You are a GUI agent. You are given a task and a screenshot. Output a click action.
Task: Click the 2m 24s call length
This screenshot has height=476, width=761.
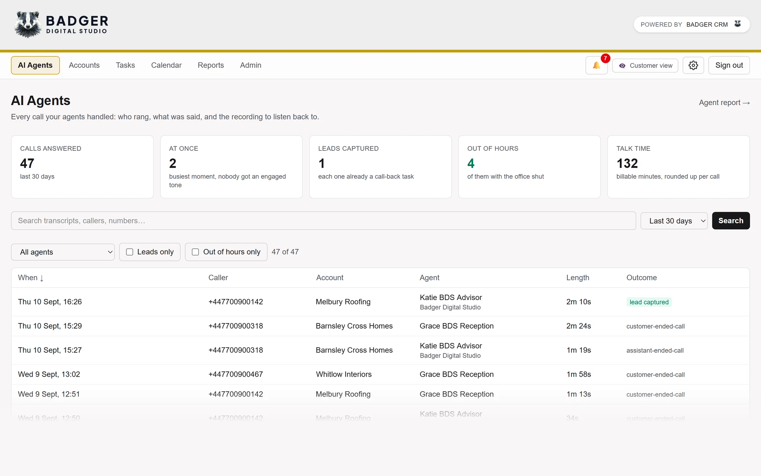pyautogui.click(x=578, y=326)
